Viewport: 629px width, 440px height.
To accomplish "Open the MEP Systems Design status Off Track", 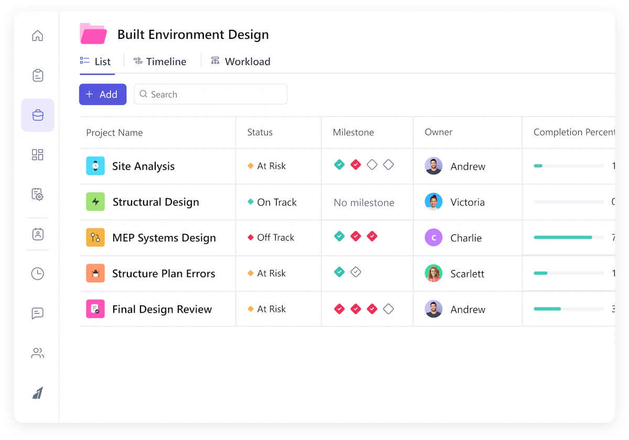I will [x=271, y=238].
